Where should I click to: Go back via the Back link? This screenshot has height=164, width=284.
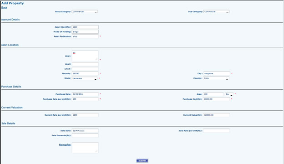click(4, 8)
